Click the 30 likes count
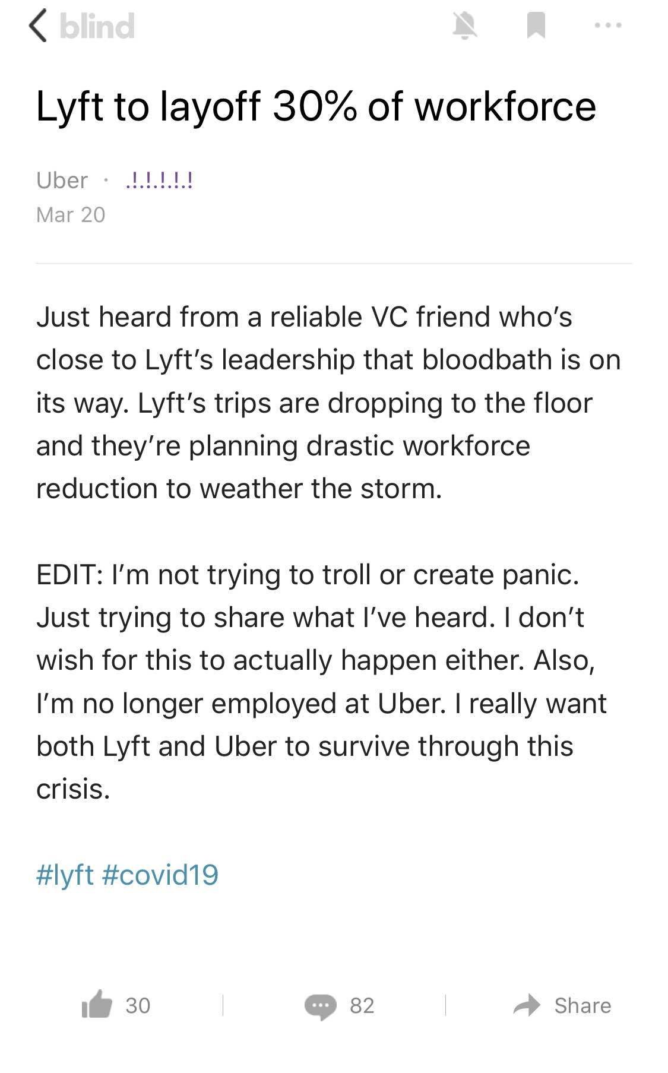 pyautogui.click(x=137, y=1006)
